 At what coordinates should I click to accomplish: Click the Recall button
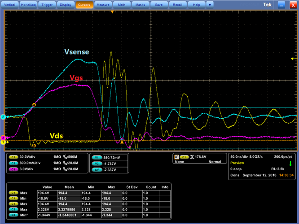177,4
